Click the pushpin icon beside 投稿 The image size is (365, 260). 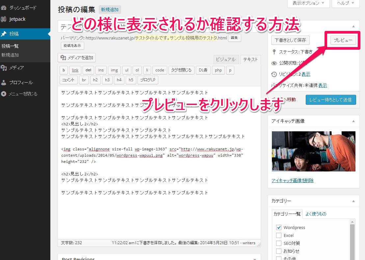tap(4, 34)
